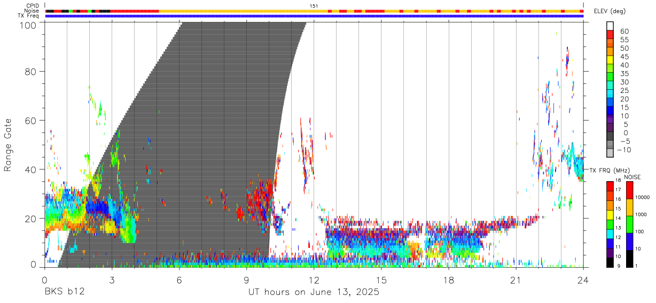Click the '21' tick label on time axis

tap(516, 279)
